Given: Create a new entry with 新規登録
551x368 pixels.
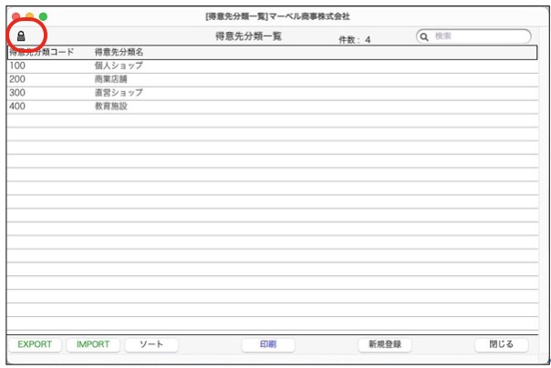Looking at the screenshot, I should click(x=384, y=345).
